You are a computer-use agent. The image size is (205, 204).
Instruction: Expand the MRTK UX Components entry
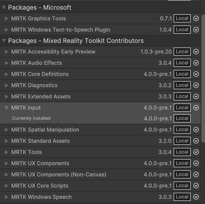coord(7,163)
